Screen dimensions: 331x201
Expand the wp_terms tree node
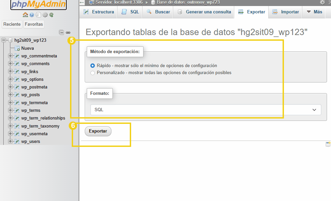coord(10,110)
